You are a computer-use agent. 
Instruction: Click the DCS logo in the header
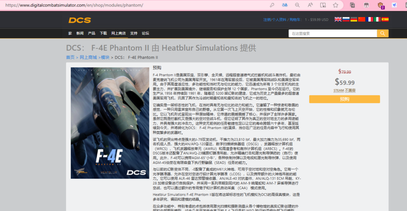coord(80,20)
